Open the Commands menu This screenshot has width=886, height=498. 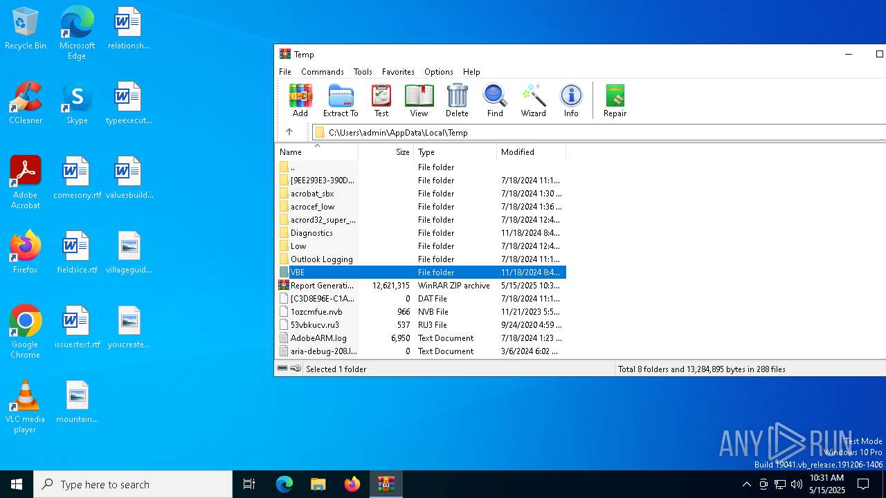coord(323,72)
